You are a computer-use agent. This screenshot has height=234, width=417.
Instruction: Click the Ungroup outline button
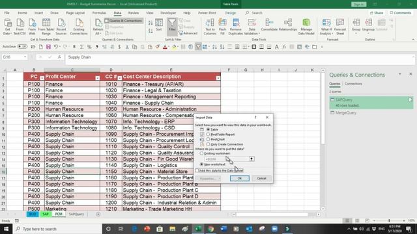point(368,26)
